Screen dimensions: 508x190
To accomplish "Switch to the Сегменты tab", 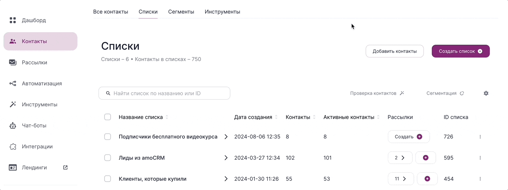I will click(181, 12).
